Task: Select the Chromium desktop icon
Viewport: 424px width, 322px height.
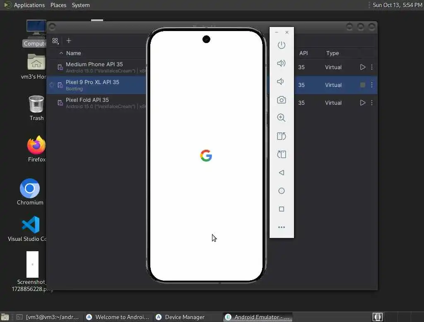Action: tap(30, 192)
